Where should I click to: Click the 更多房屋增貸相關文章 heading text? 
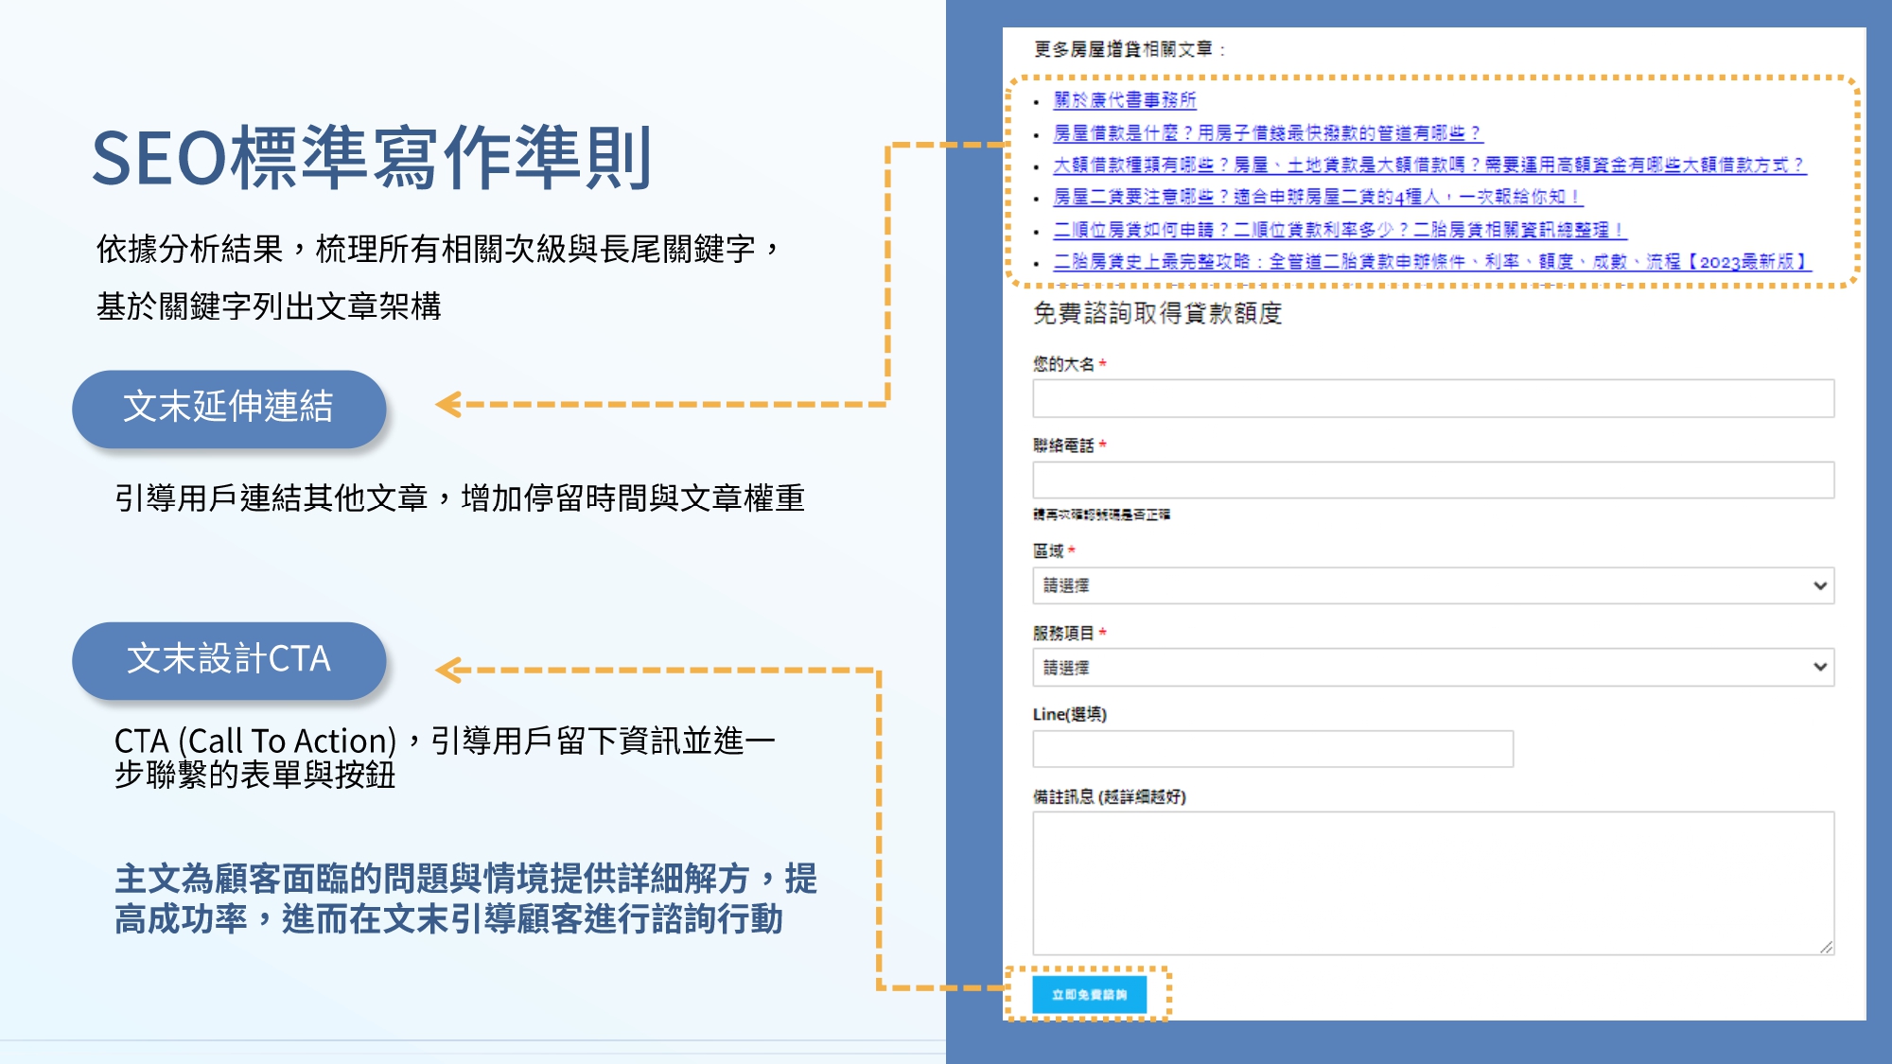click(x=1126, y=49)
